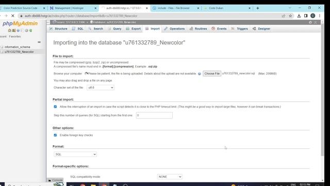Click the phpMyAdmin logo

20,23
